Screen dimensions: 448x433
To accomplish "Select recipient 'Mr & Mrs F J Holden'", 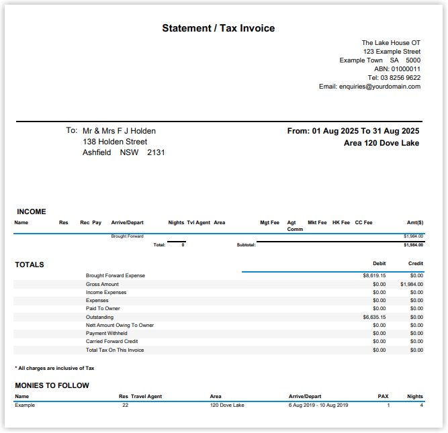I will pos(119,131).
